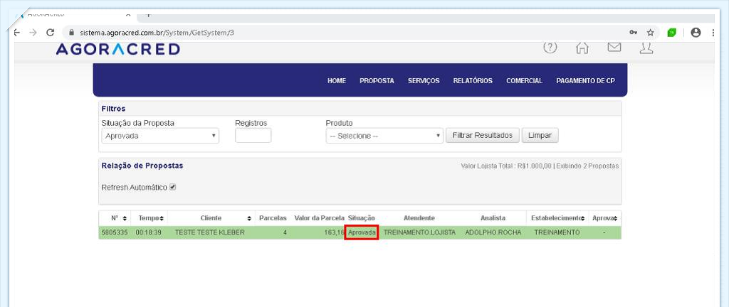The image size is (729, 307).
Task: Open the Produto Selecione dropdown
Action: tap(384, 136)
